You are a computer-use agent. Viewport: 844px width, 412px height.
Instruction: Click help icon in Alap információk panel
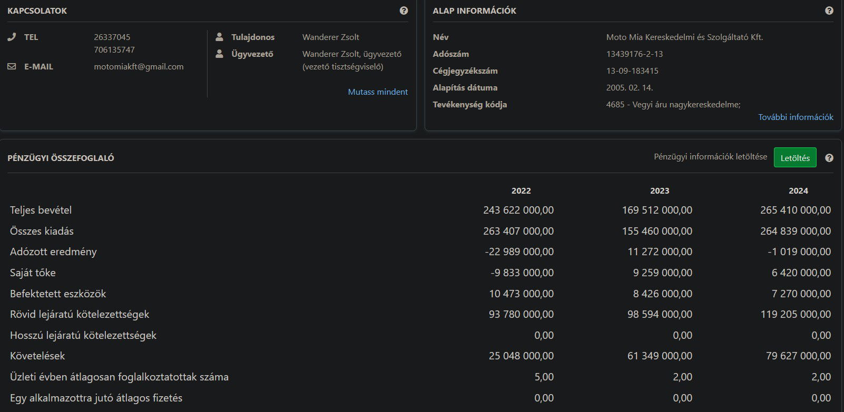(x=829, y=11)
